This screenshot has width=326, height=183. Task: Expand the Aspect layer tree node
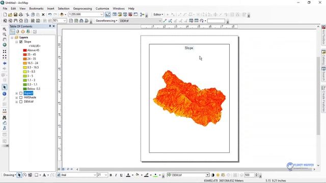pyautogui.click(x=17, y=93)
